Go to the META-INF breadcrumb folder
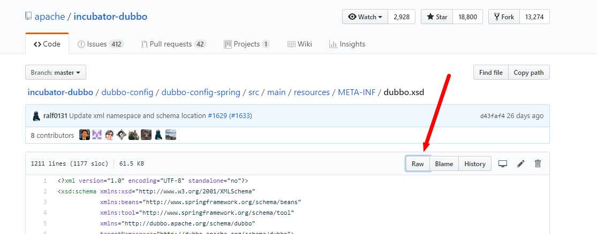This screenshot has width=597, height=234. [357, 92]
